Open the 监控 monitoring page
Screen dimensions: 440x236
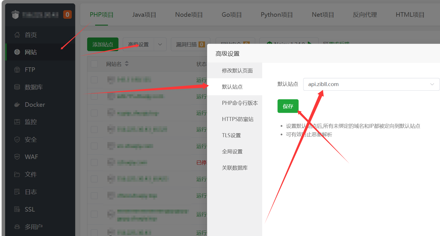tap(30, 122)
